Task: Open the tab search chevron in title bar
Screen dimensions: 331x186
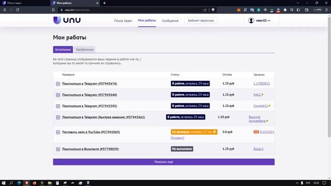Action: tap(298, 3)
